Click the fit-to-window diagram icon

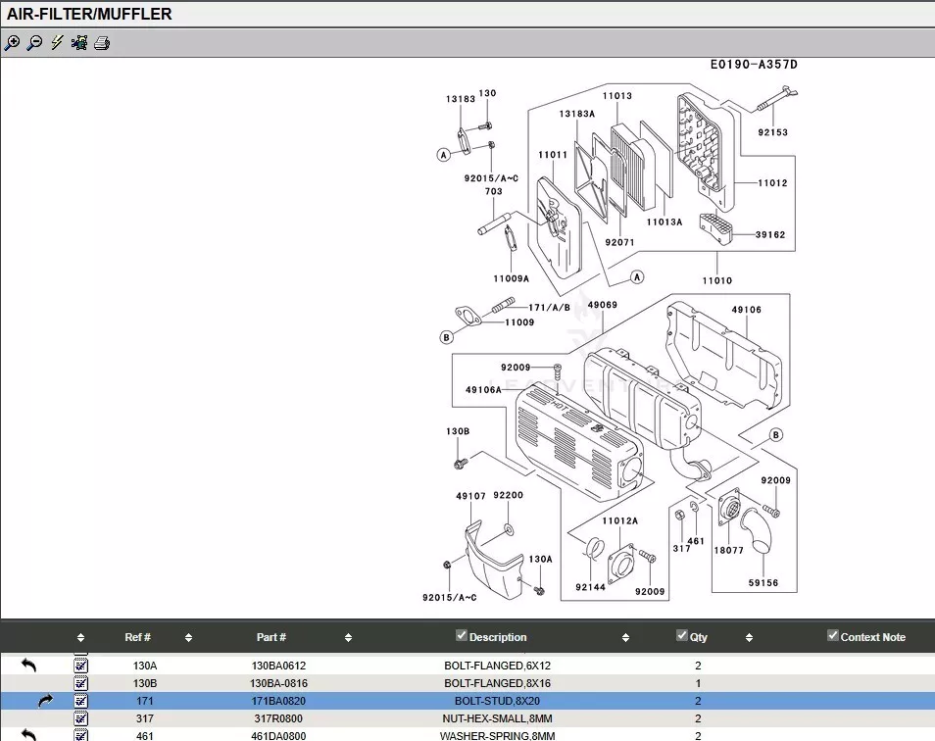click(x=79, y=43)
